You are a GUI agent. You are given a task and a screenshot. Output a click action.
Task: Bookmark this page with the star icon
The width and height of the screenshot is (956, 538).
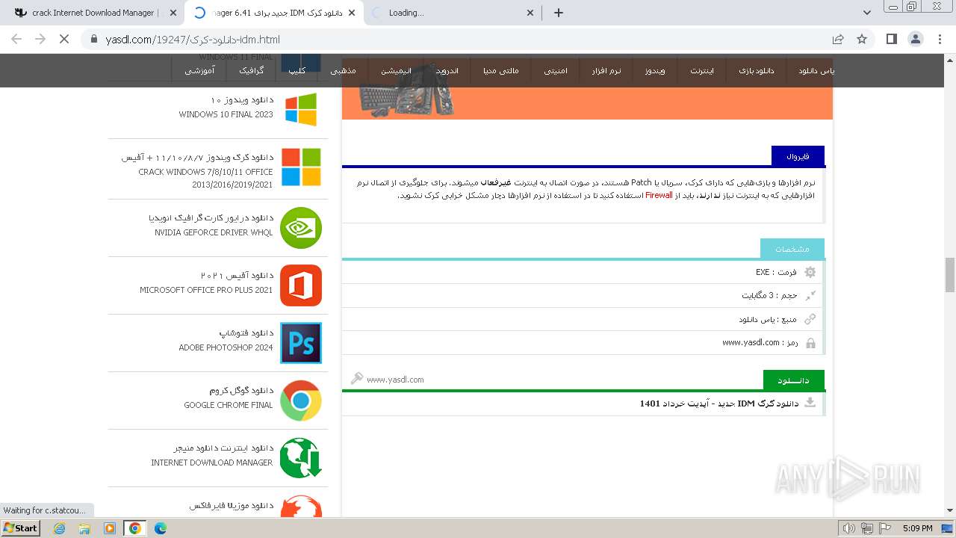click(862, 39)
